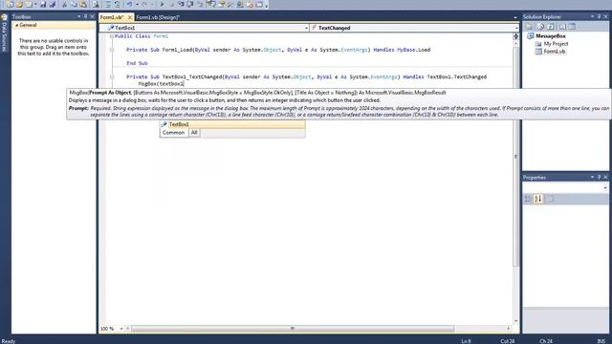612x344 pixels.
Task: Close the Properties panel
Action: pos(605,177)
